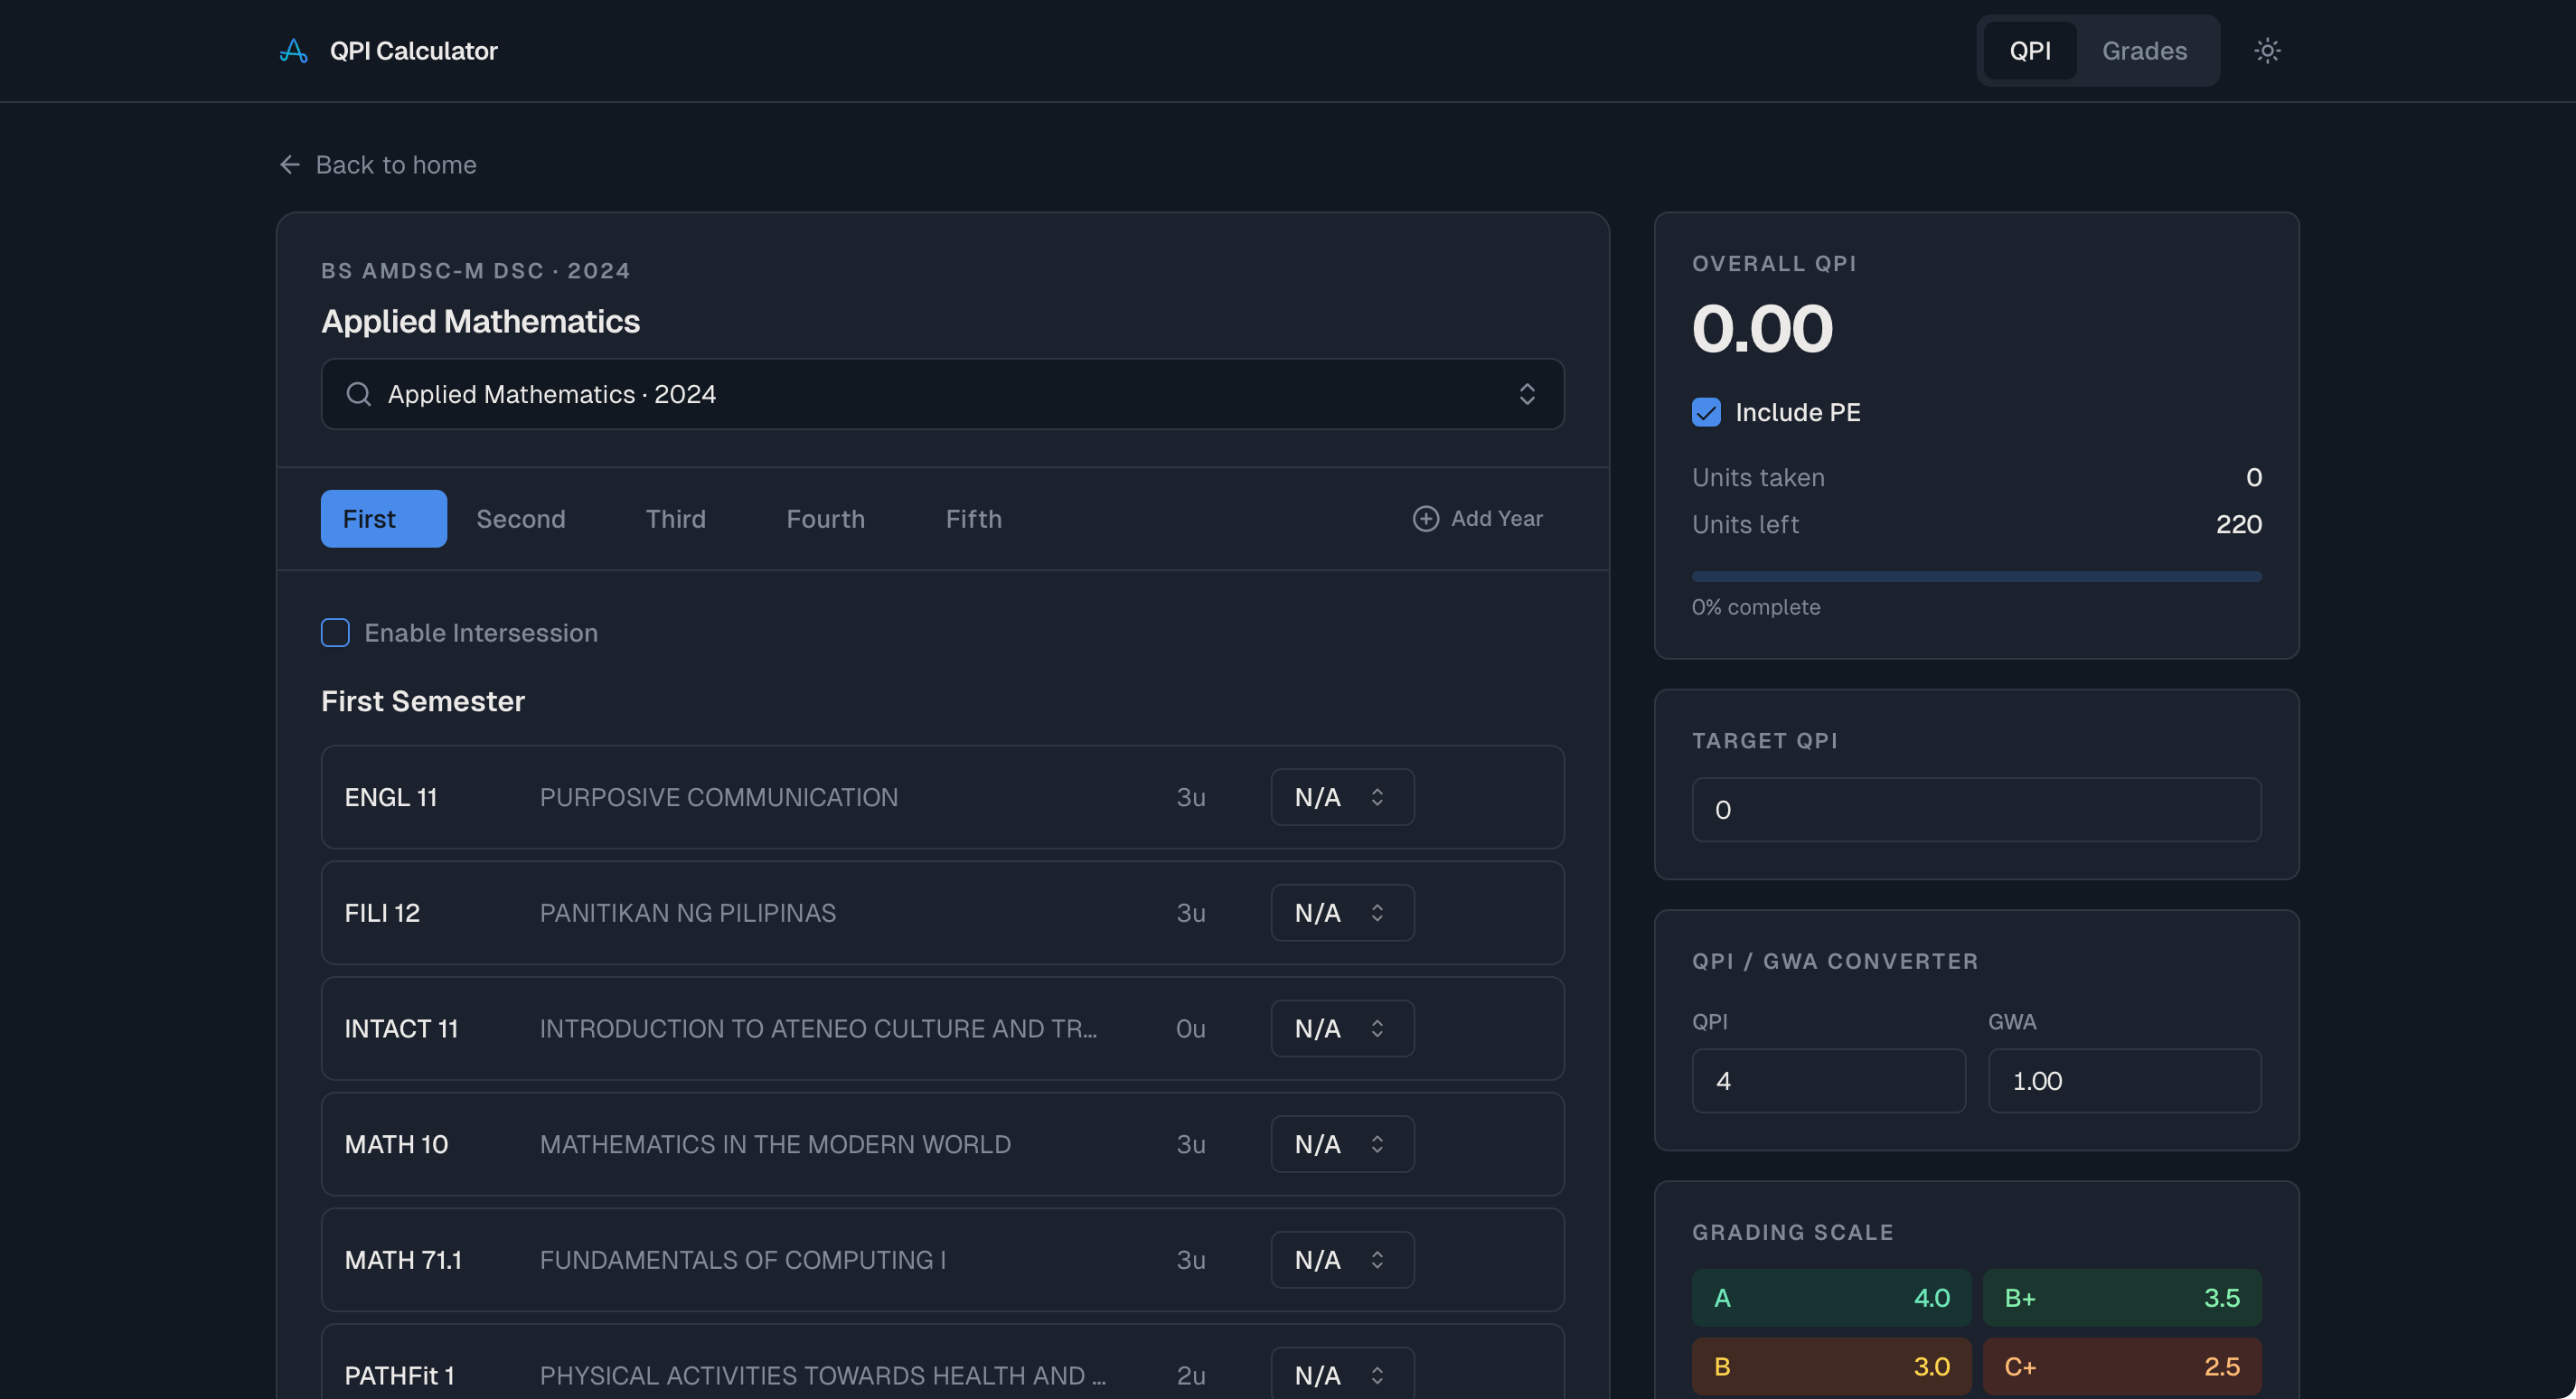The height and width of the screenshot is (1399, 2576).
Task: Click the QPI Calculator logo icon
Action: [293, 51]
